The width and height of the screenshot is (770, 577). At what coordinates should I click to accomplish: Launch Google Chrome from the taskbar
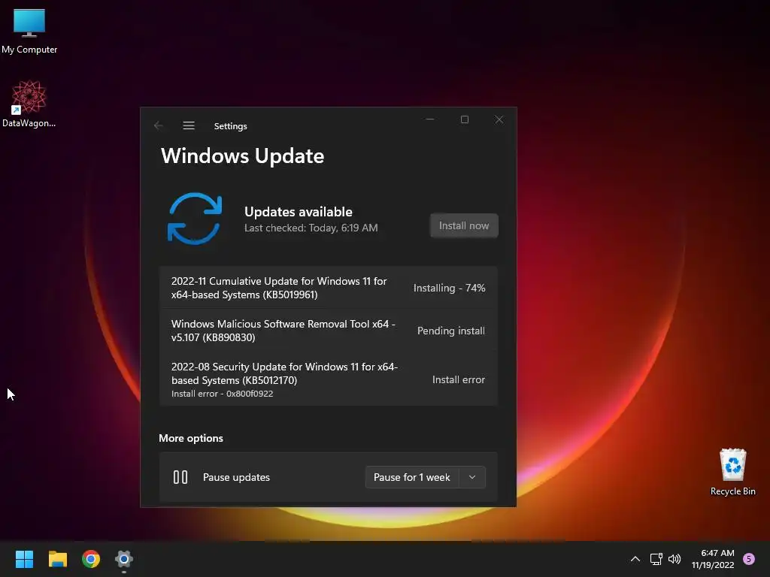click(x=91, y=559)
